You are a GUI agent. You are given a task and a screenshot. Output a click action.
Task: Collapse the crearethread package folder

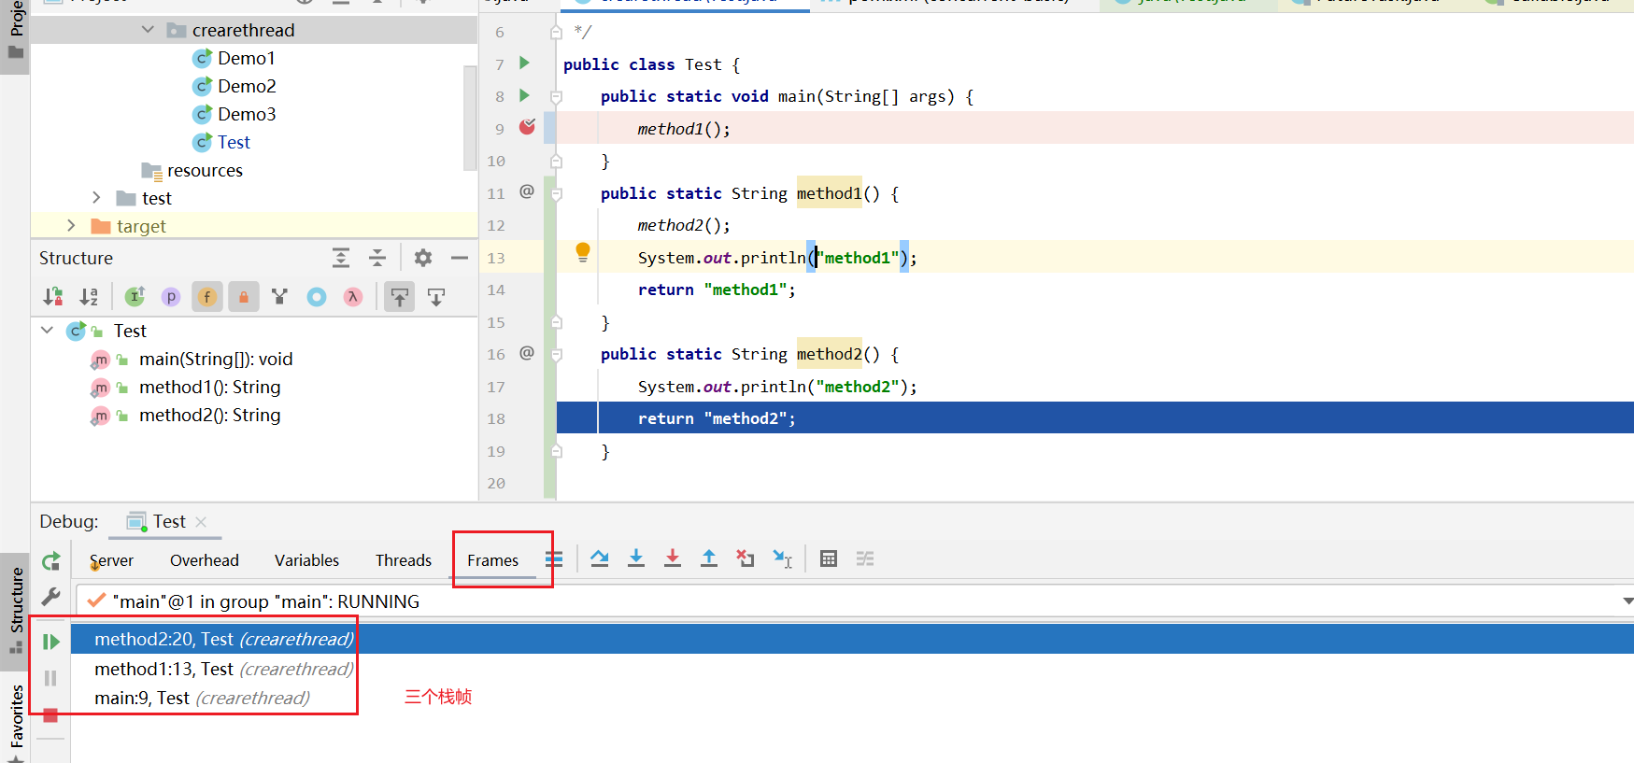click(148, 30)
